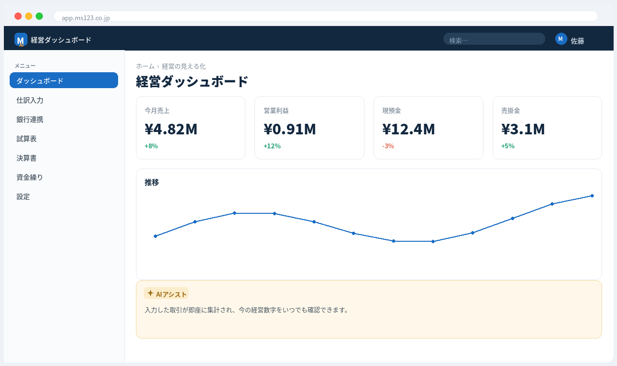This screenshot has width=617, height=366.
Task: Click the 佐藤 user name
Action: pyautogui.click(x=577, y=41)
